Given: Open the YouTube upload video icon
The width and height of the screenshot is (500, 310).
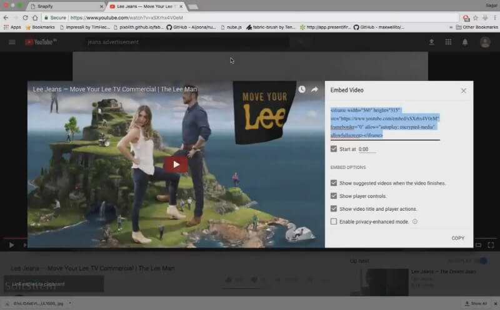Looking at the screenshot, I should point(431,42).
